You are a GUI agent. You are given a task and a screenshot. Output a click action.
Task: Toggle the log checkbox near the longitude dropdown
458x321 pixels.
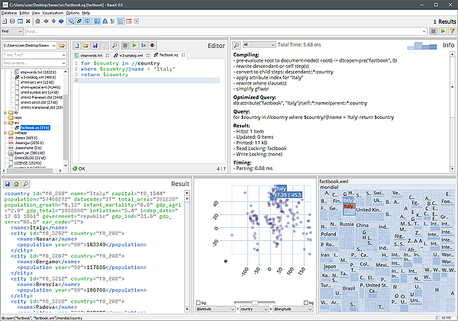[x=307, y=303]
